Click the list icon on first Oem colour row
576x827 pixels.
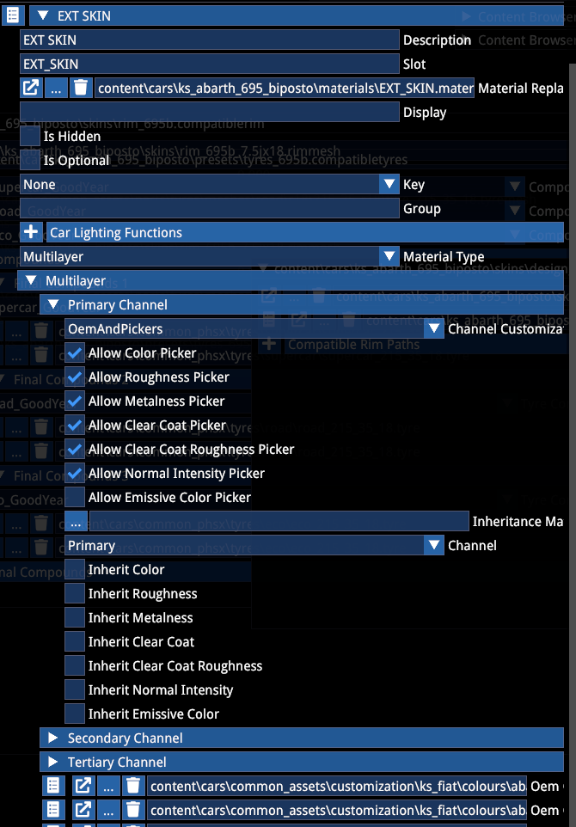point(52,787)
